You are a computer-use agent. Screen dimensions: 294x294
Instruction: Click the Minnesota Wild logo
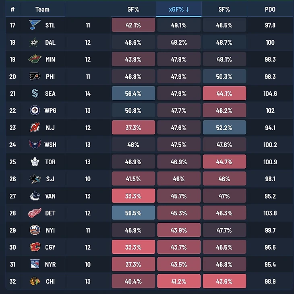coord(35,59)
